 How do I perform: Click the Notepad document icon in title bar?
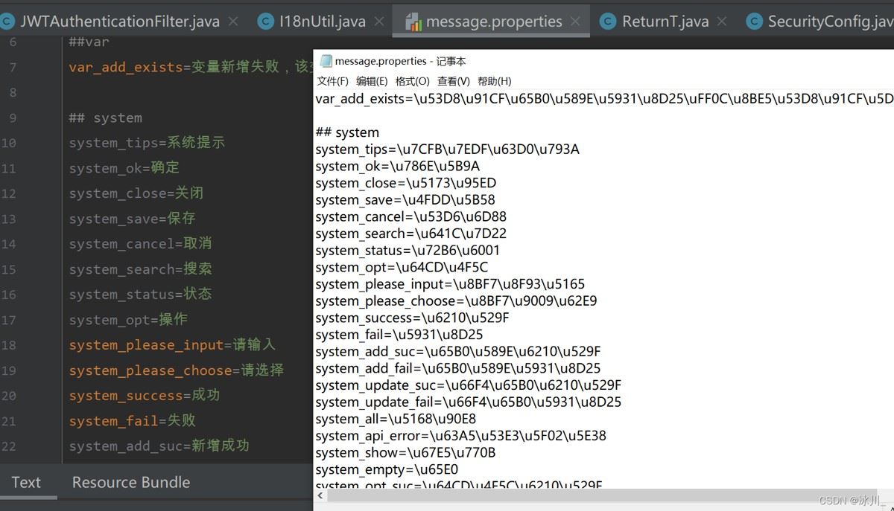[x=326, y=61]
